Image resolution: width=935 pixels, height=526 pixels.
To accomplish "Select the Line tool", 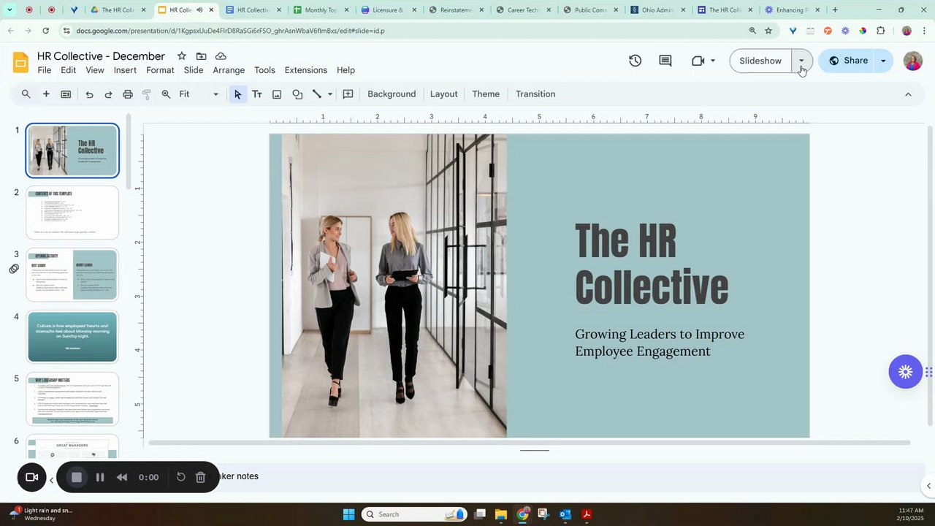I will (317, 94).
